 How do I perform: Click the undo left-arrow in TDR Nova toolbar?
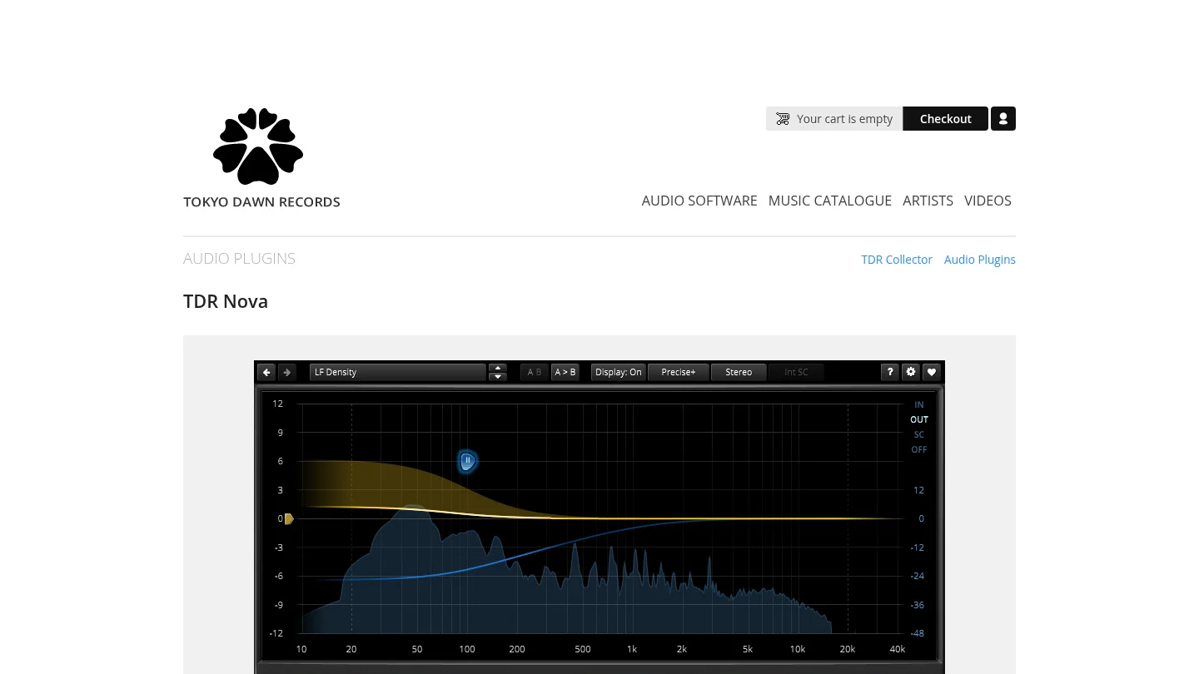(x=266, y=372)
